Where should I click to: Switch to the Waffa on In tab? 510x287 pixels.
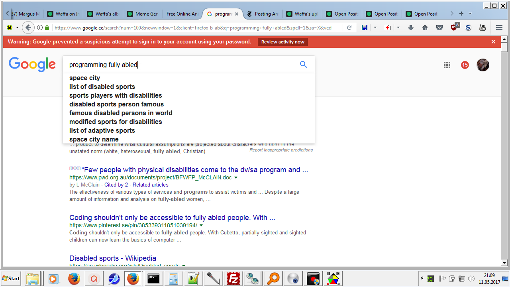(x=63, y=14)
